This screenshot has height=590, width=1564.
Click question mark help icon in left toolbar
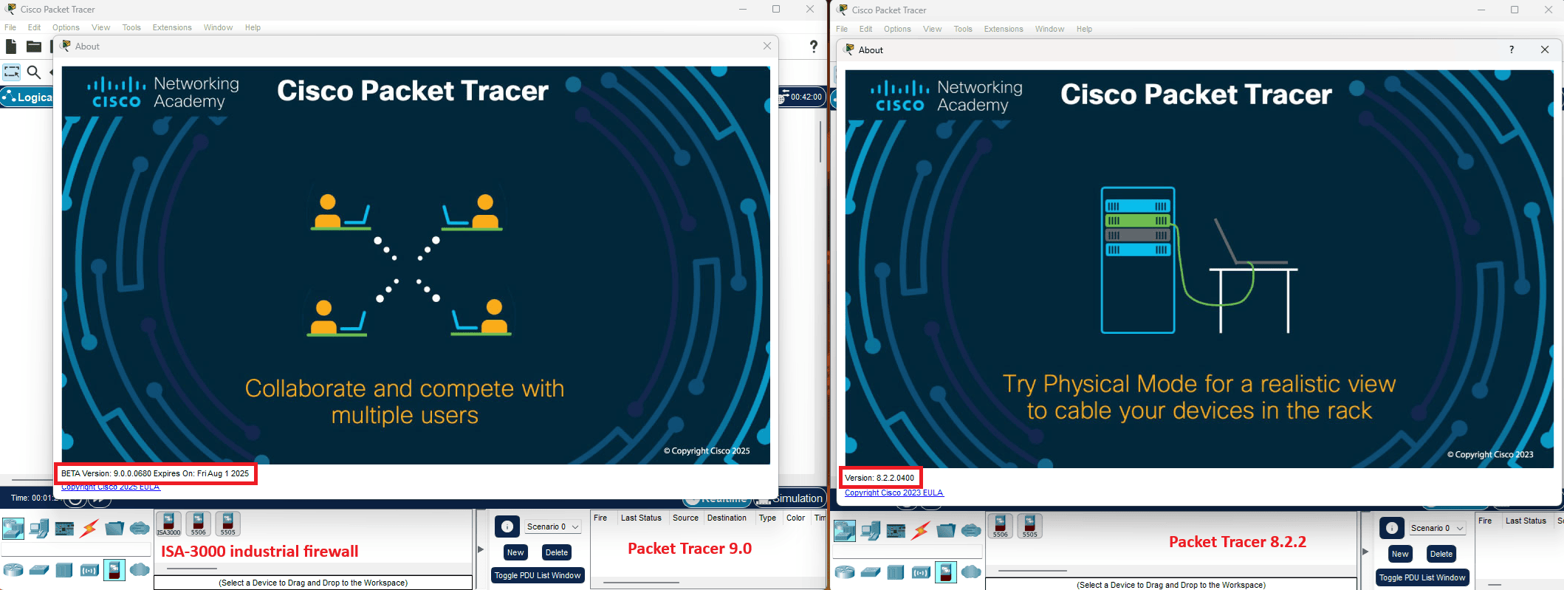(814, 47)
